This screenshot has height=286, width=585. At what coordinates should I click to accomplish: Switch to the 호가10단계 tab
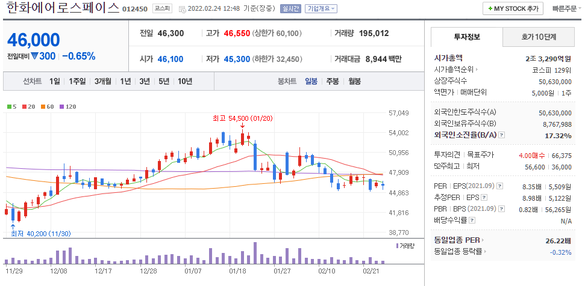tap(539, 37)
